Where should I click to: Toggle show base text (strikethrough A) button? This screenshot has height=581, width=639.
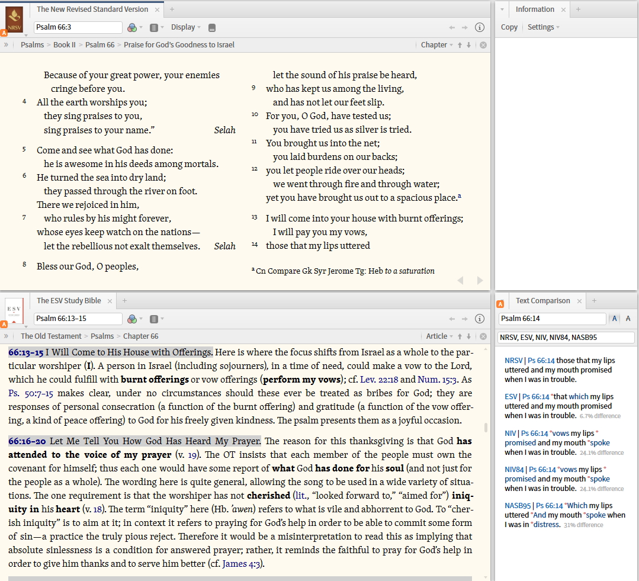point(628,319)
